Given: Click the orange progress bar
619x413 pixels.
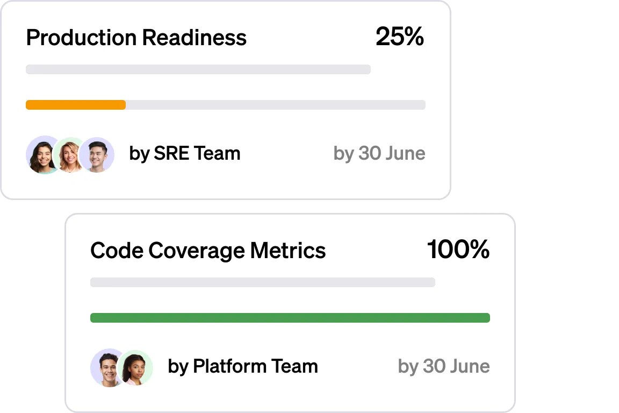Looking at the screenshot, I should point(75,105).
